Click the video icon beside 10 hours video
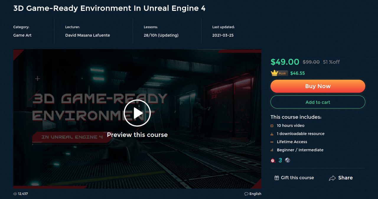Screen dimensions: 378x199 coord(272,126)
